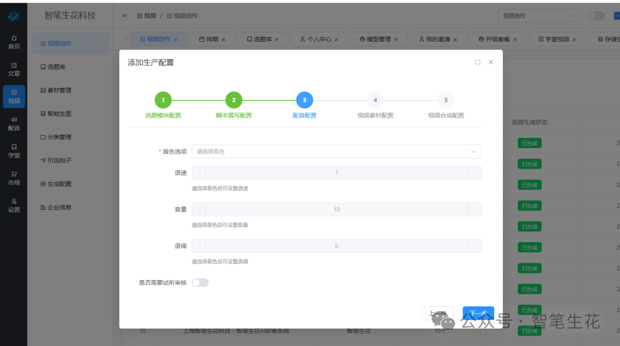The width and height of the screenshot is (620, 346).
Task: Activate step 4 视频素材配置 circle
Action: 375,100
